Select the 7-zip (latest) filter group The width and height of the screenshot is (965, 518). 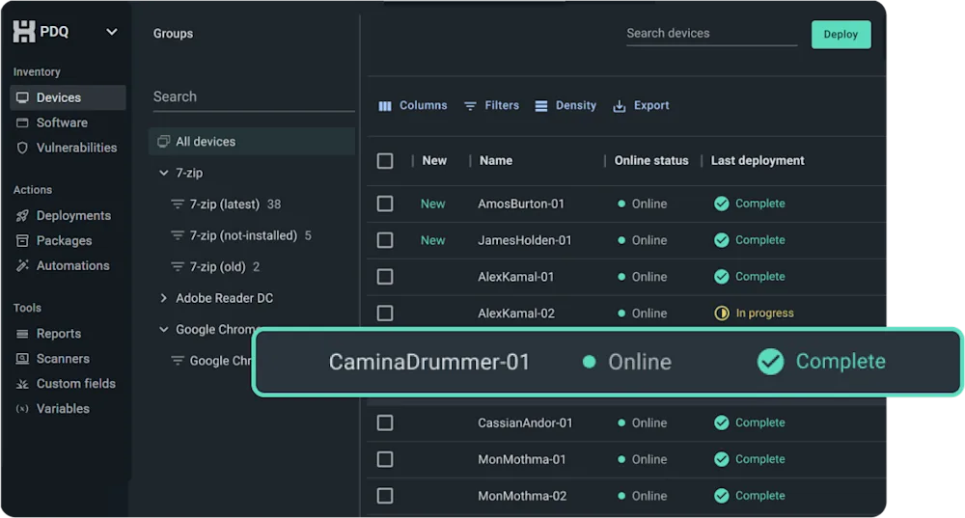click(225, 204)
